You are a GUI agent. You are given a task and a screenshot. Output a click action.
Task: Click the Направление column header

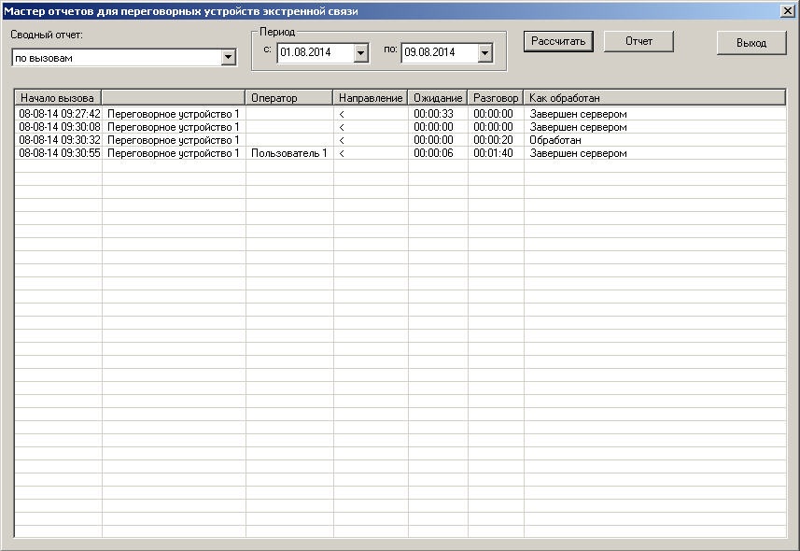point(371,98)
